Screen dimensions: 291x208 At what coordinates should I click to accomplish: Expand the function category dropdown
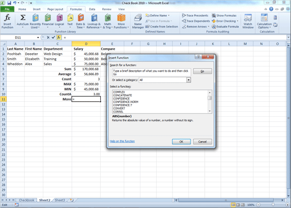coord(189,80)
